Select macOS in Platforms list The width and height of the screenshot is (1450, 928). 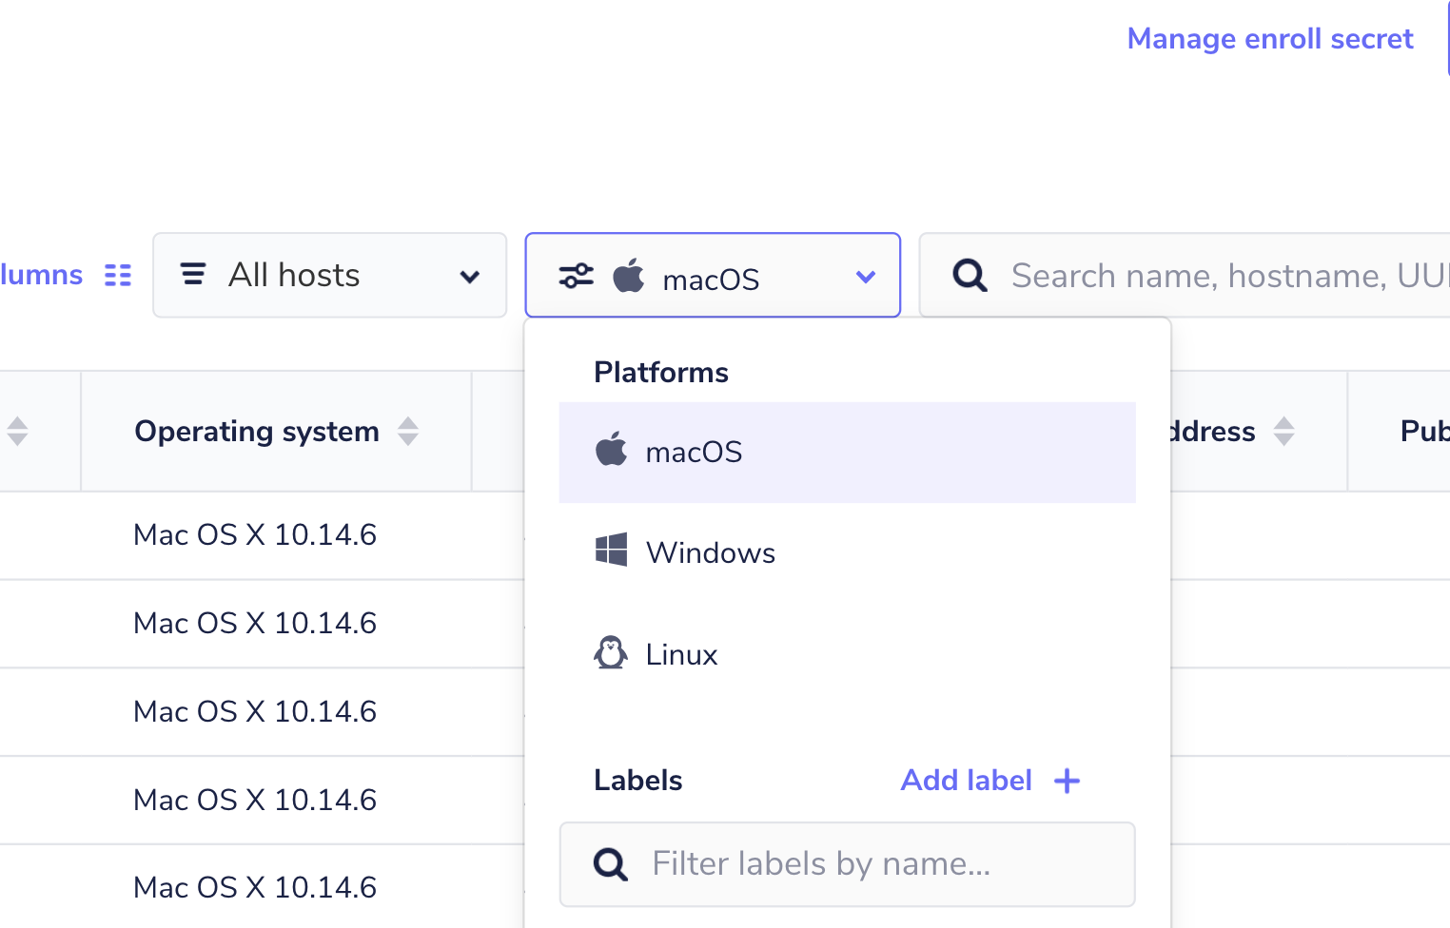click(x=847, y=452)
